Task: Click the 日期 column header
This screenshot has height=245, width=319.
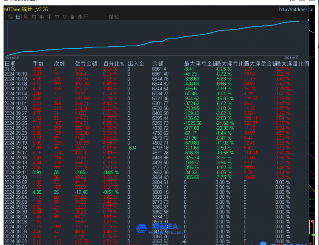Action: click(10, 63)
